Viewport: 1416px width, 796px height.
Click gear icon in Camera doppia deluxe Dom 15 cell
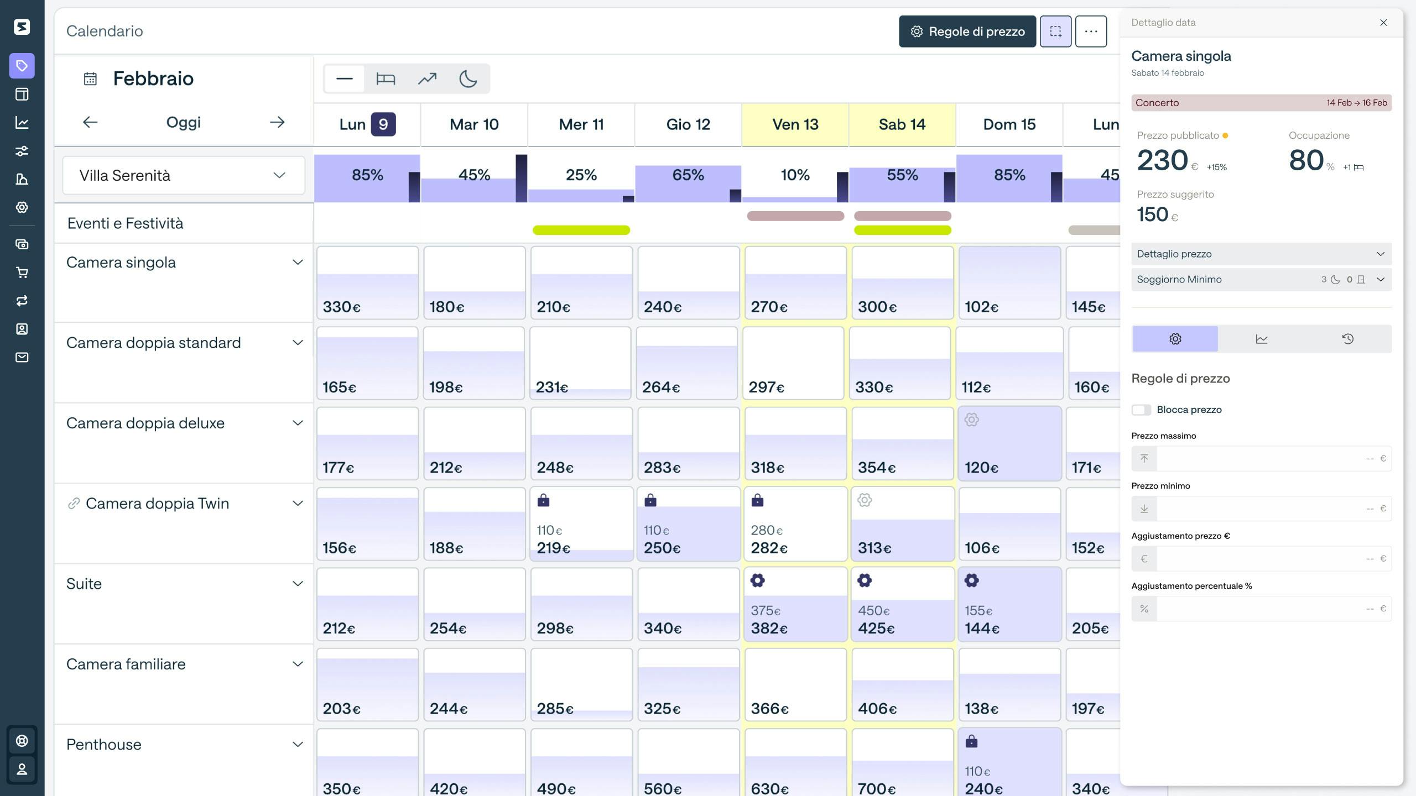(971, 420)
